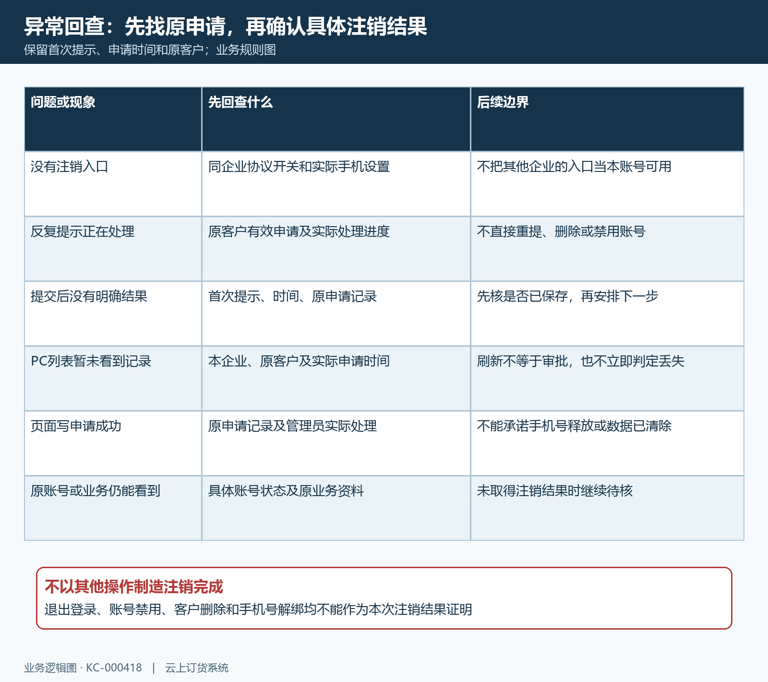Click cell 未取得注销结果时继续待核

pos(607,508)
